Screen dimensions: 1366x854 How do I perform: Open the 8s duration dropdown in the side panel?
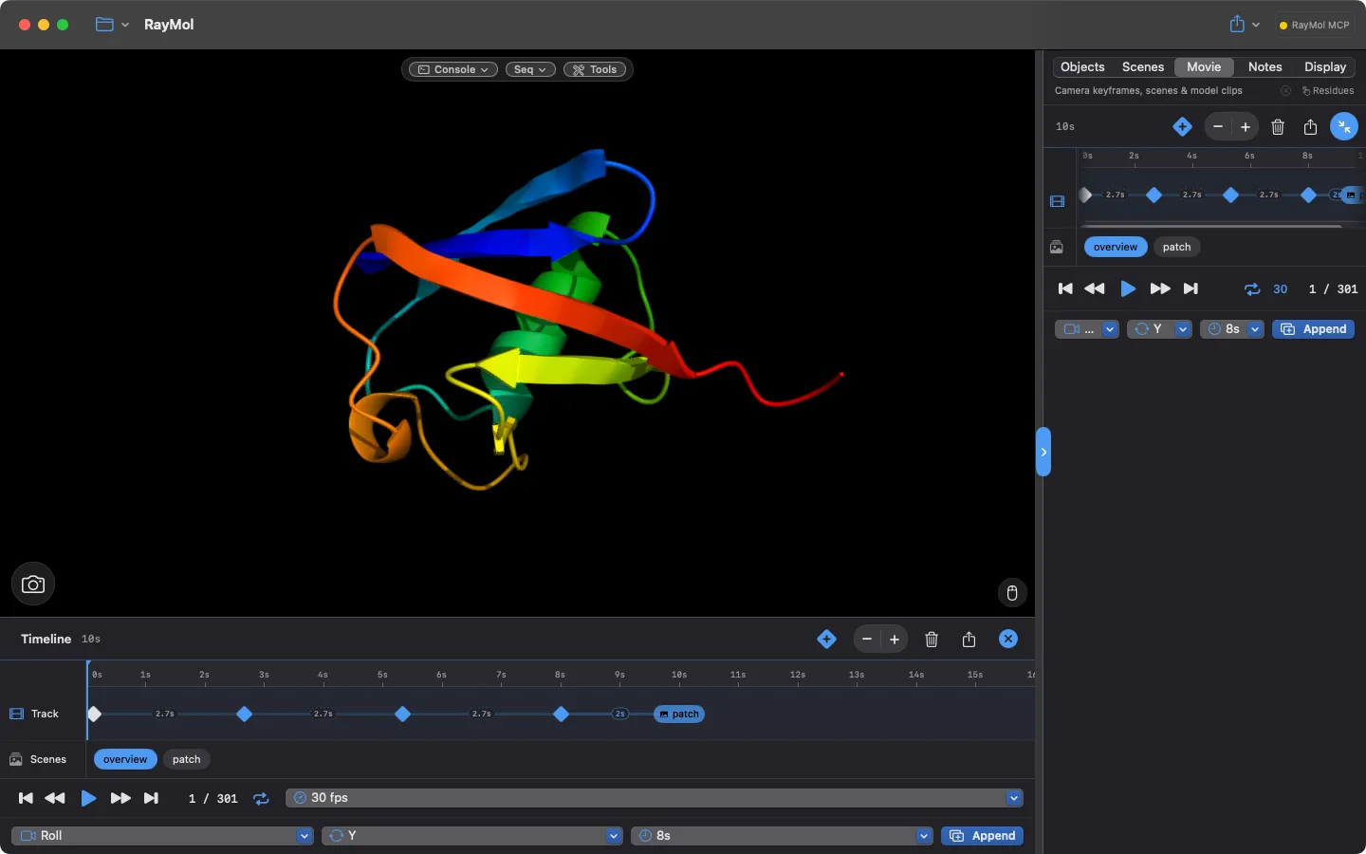coord(1232,329)
